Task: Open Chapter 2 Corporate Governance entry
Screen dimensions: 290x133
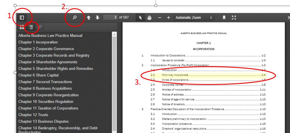Action: [x=46, y=49]
